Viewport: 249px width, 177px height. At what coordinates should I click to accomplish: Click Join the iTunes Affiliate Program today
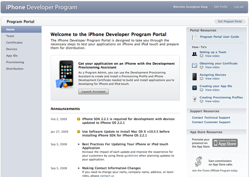[215, 171]
